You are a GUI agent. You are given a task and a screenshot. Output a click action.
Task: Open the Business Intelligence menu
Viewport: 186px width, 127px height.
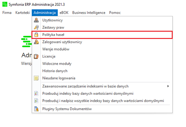(x=89, y=13)
